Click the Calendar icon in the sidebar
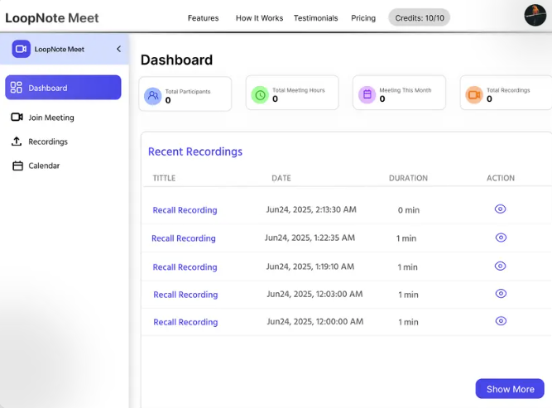552x408 pixels. tap(17, 166)
